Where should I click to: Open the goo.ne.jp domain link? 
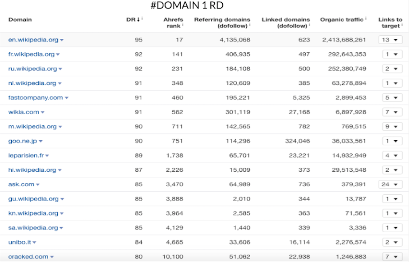[23, 141]
